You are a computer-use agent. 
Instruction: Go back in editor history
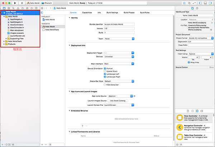point(47,8)
